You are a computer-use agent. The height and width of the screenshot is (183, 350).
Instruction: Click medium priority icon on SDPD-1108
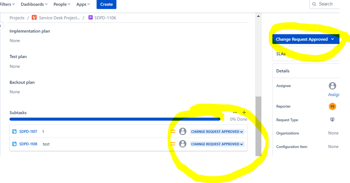click(x=173, y=144)
